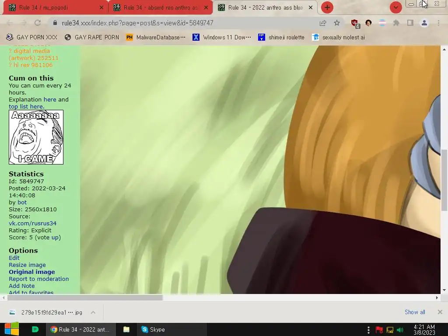Click the 'I CAME' meme image
Image resolution: width=448 pixels, height=336 pixels.
pos(36,137)
